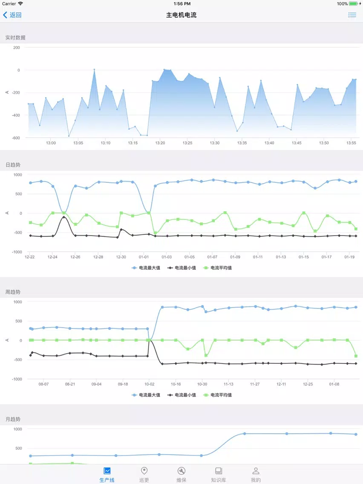
Task: Select the 10-02 date on weekly trend axis
Action: (150, 384)
